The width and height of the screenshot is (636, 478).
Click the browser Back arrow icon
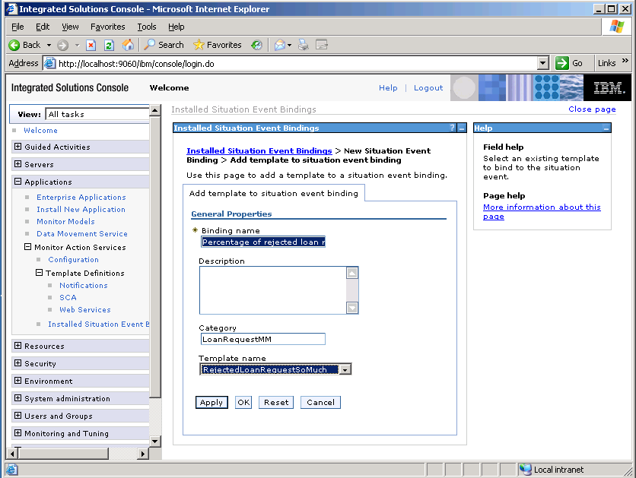(14, 45)
